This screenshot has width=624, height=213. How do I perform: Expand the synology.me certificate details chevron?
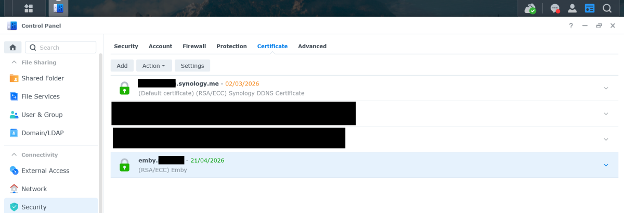coord(606,88)
